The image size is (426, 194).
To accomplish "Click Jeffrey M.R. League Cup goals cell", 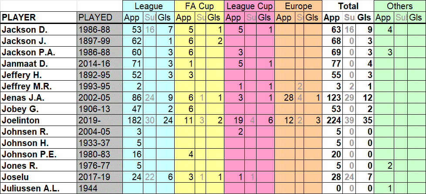I will pos(266,86).
